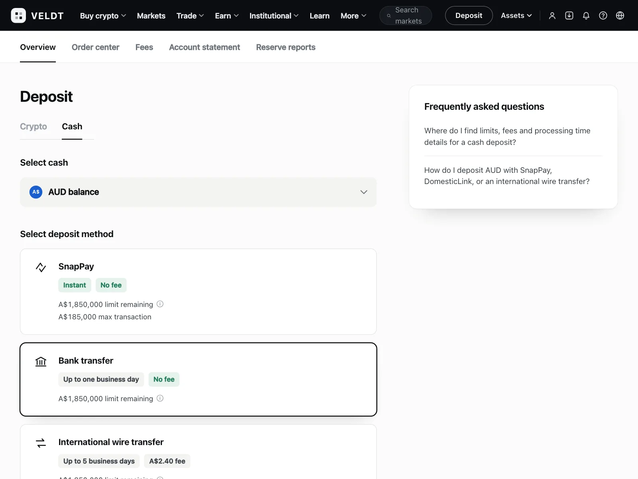Open the notifications bell

(x=586, y=16)
